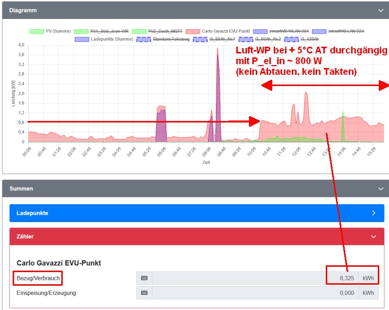389x310 pixels.
Task: Click the Bezug/Verbrauch label
Action: (x=38, y=278)
